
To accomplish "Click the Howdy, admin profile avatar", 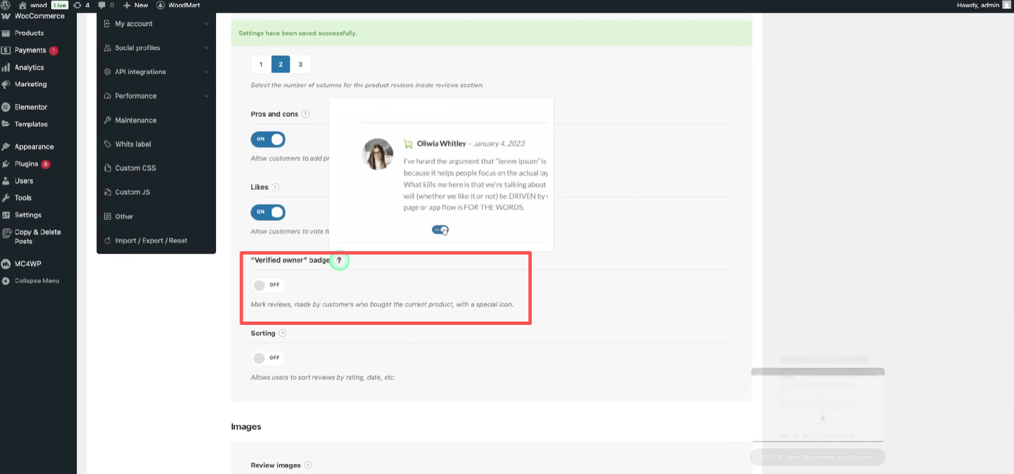I will (x=1006, y=5).
